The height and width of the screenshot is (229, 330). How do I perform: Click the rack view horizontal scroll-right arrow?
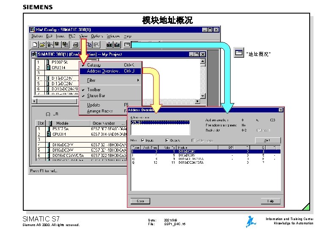[198, 101]
